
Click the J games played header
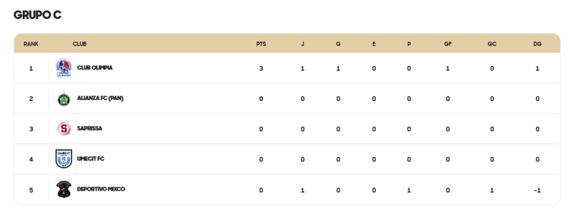(x=302, y=44)
